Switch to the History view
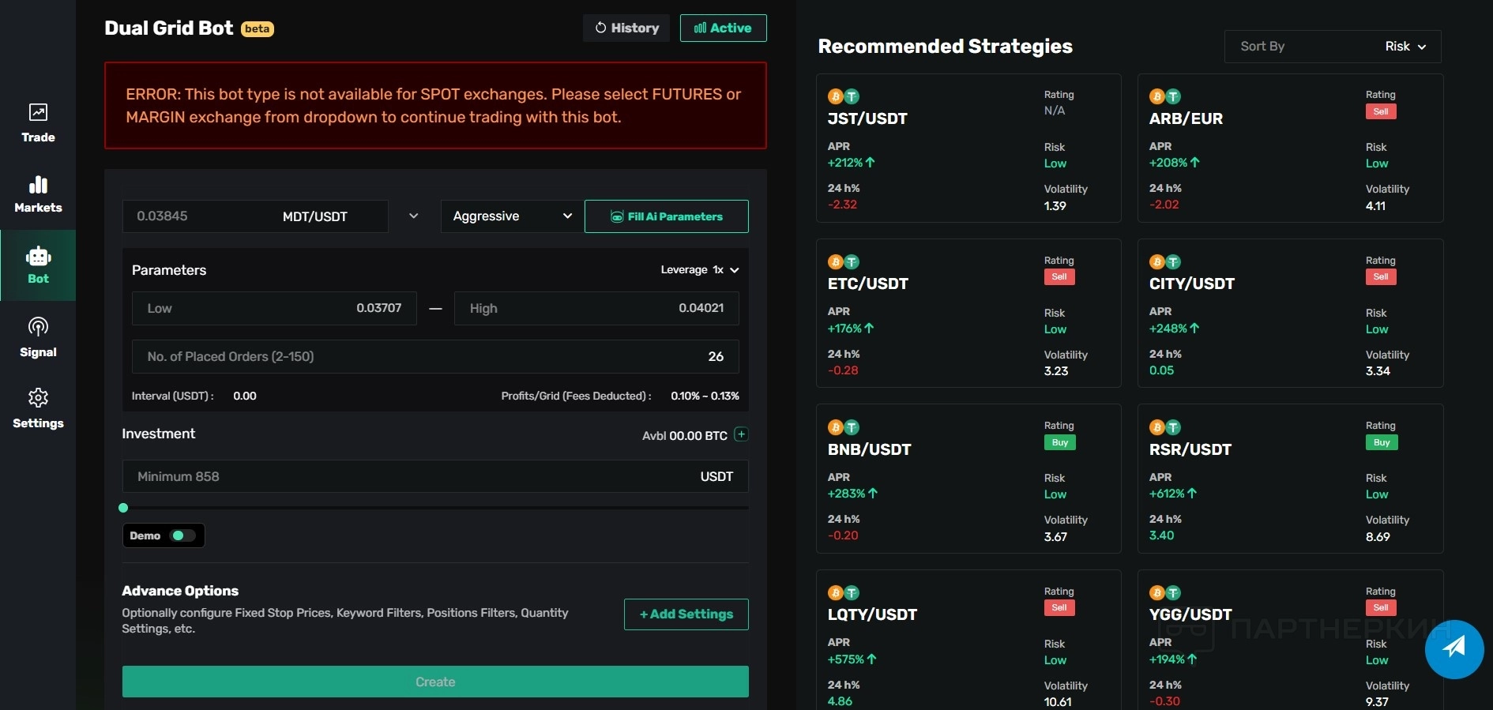 626,28
